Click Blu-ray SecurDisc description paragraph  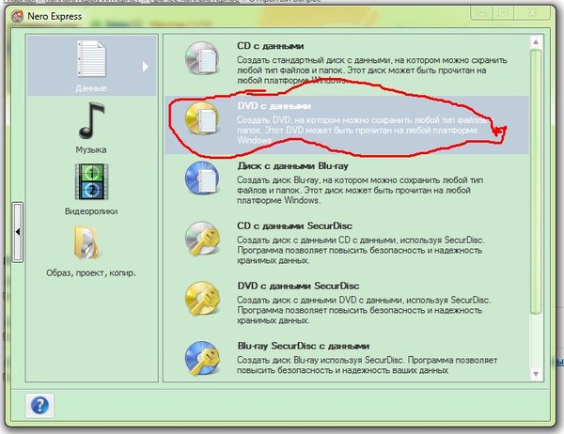(x=367, y=365)
